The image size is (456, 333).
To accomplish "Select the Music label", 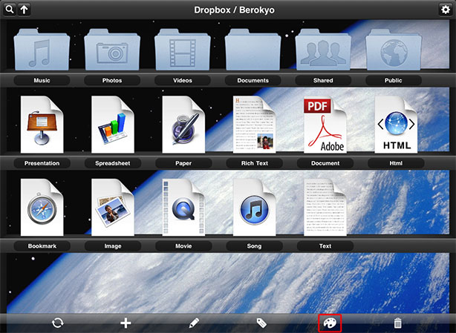I will click(x=42, y=80).
